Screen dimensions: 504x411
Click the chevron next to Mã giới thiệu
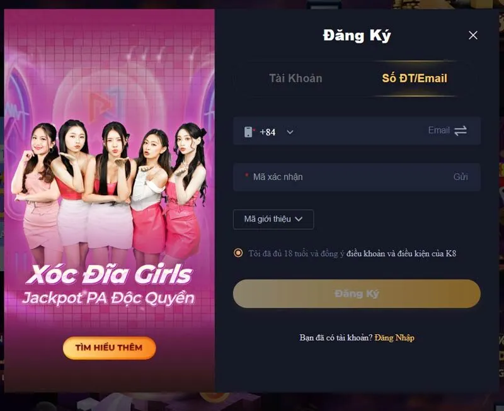pos(299,219)
